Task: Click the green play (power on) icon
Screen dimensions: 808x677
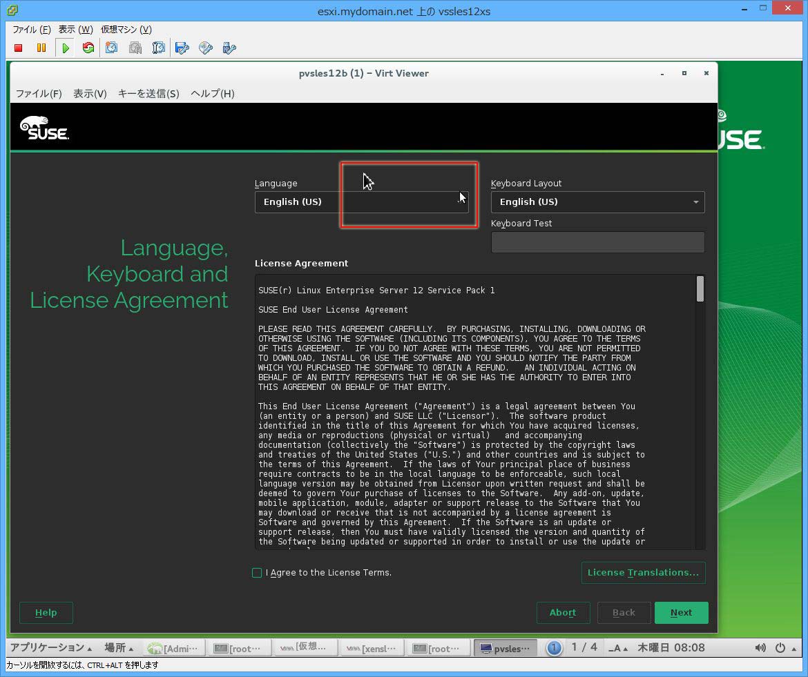Action: pos(66,48)
